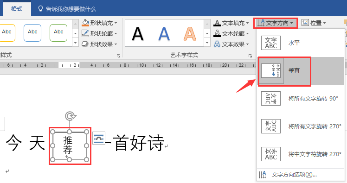
Task: Click the lightbulb tell-me icon
Action: click(40, 9)
